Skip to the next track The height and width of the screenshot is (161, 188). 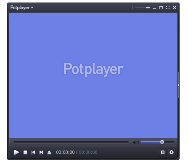(41, 152)
